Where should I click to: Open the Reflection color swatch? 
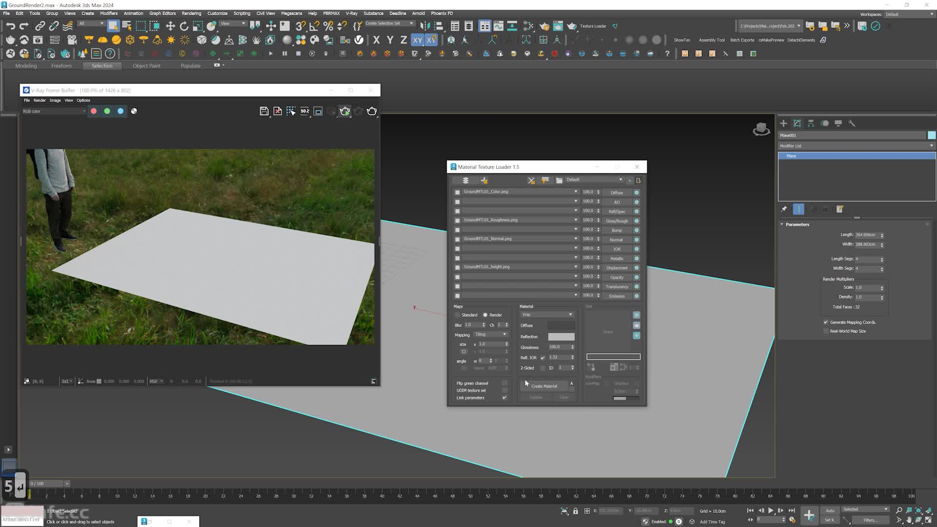[x=561, y=337]
